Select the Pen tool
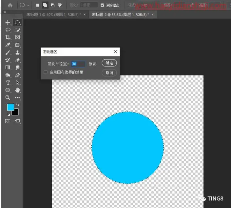The image size is (231, 208). click(17, 75)
